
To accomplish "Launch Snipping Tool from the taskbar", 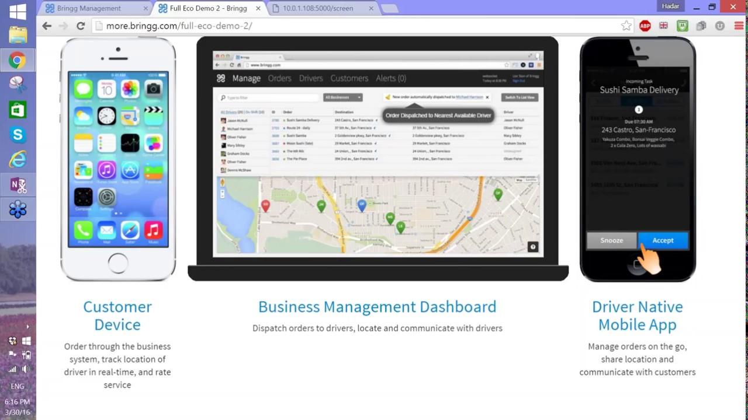I will [18, 85].
